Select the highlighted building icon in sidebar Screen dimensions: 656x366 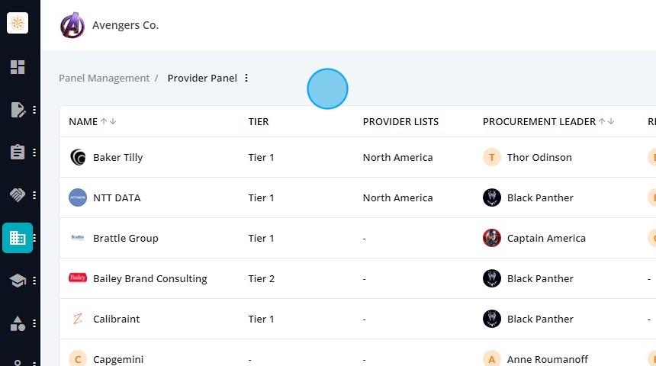click(18, 238)
